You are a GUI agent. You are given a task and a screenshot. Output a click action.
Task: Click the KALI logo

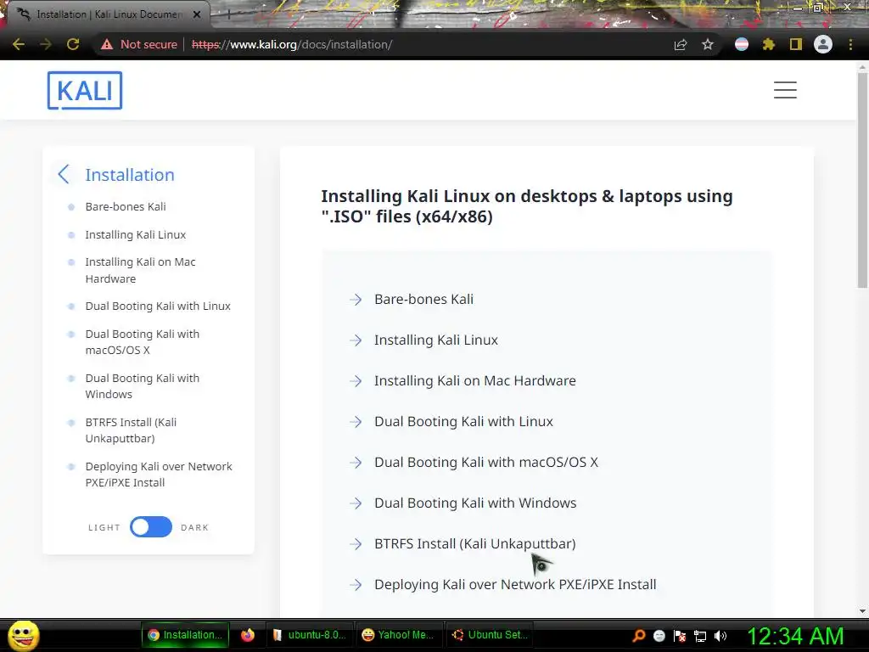(85, 90)
